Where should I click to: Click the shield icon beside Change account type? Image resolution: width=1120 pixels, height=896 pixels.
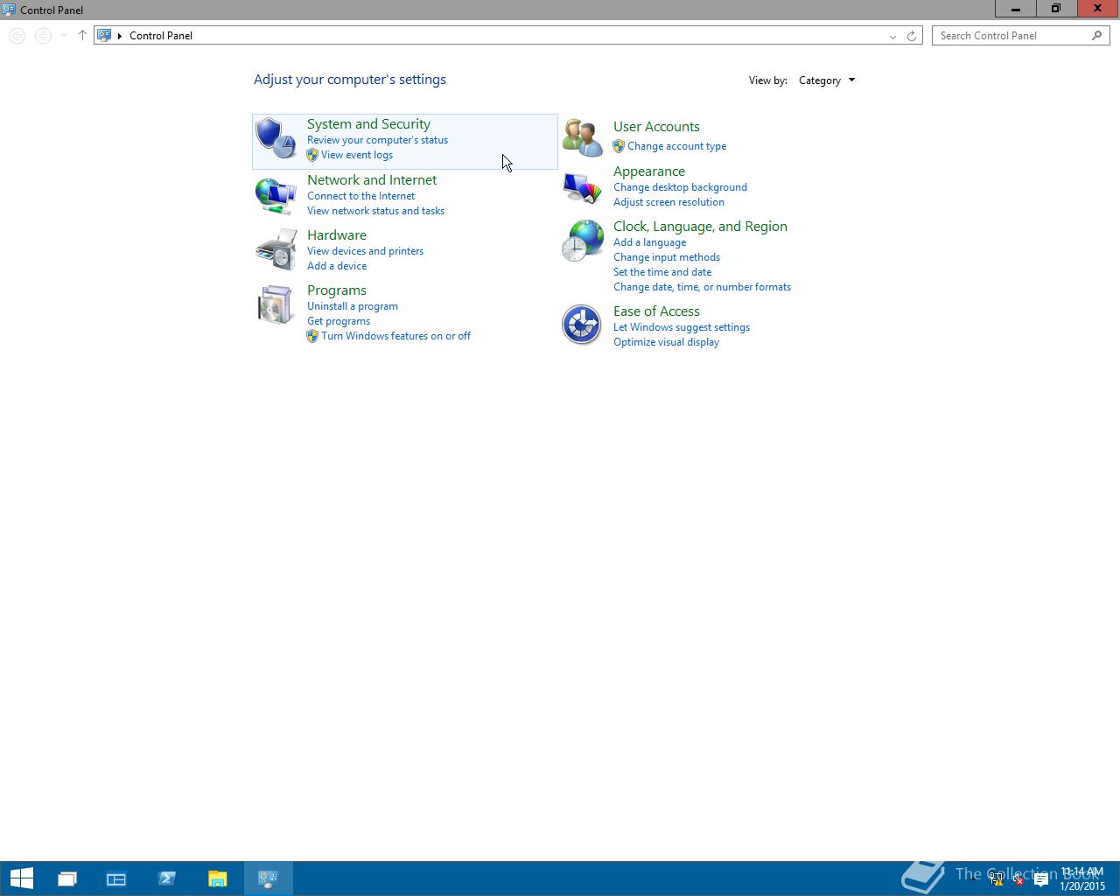tap(619, 146)
